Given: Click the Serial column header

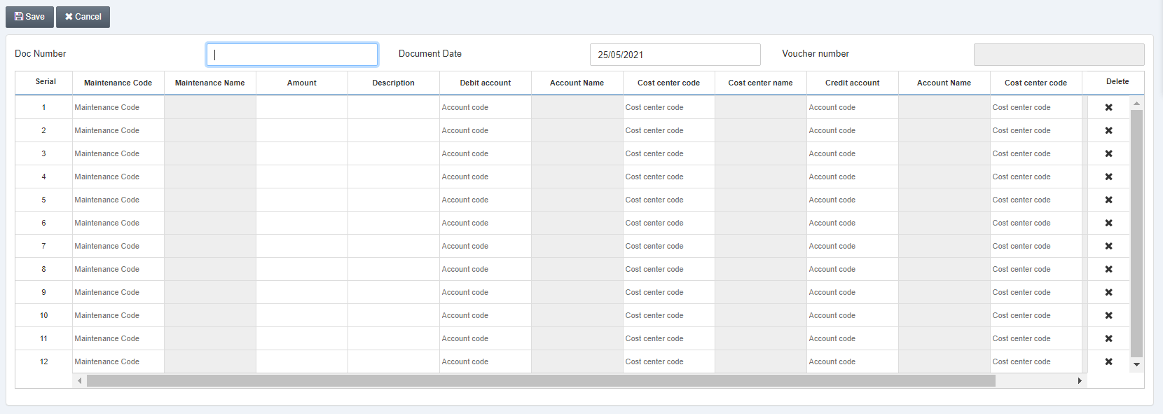Looking at the screenshot, I should point(46,82).
